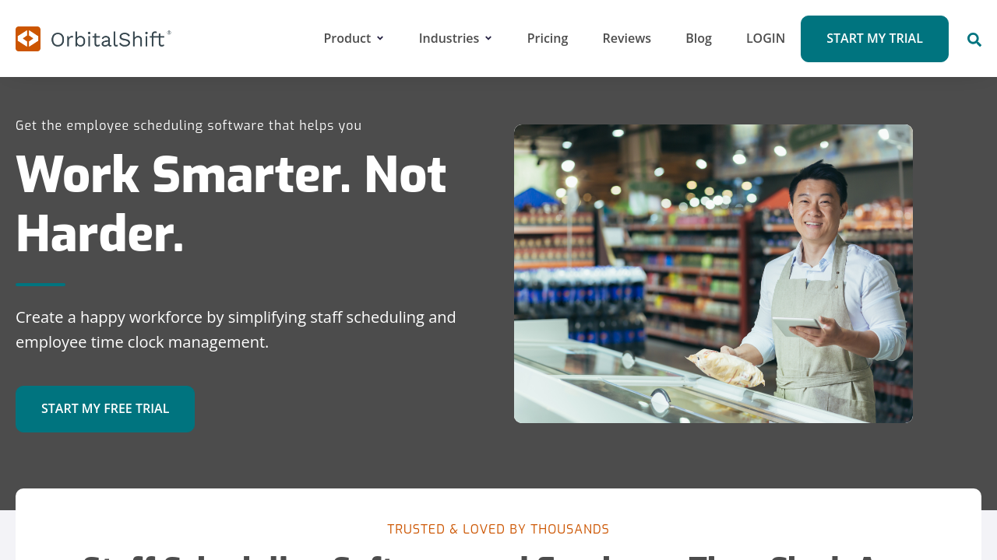
Task: Expand the chevron beside Industries
Action: click(x=488, y=38)
